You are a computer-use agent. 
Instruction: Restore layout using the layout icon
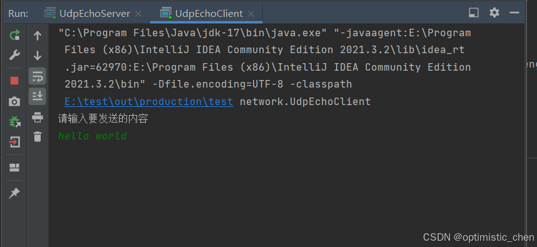point(14,168)
